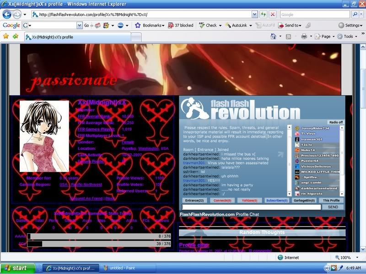The width and height of the screenshot is (366, 274).
Task: Click the Favorites Center star icon
Action: (x=6, y=36)
